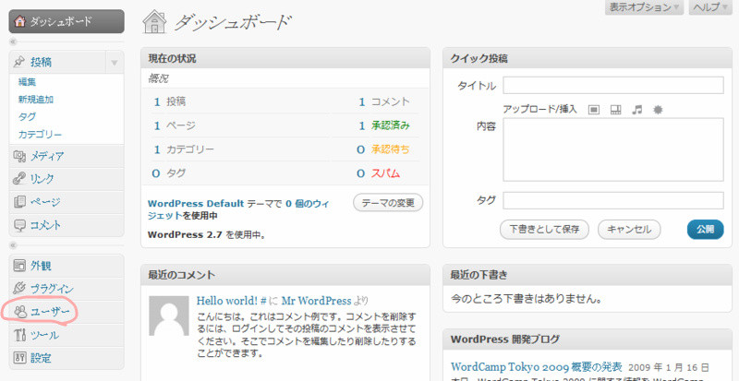Click the add video upload icon

[615, 110]
